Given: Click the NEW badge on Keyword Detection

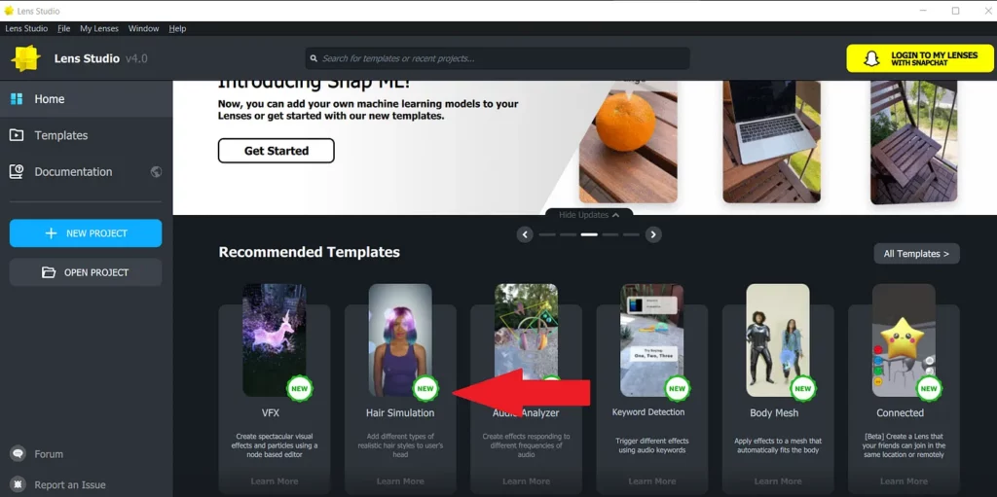Looking at the screenshot, I should [678, 388].
